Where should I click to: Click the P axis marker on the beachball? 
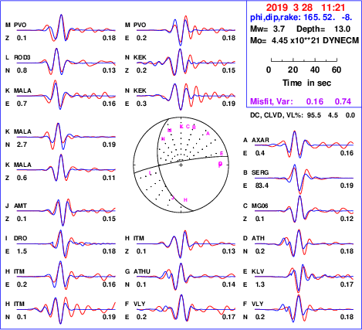coord(220,165)
